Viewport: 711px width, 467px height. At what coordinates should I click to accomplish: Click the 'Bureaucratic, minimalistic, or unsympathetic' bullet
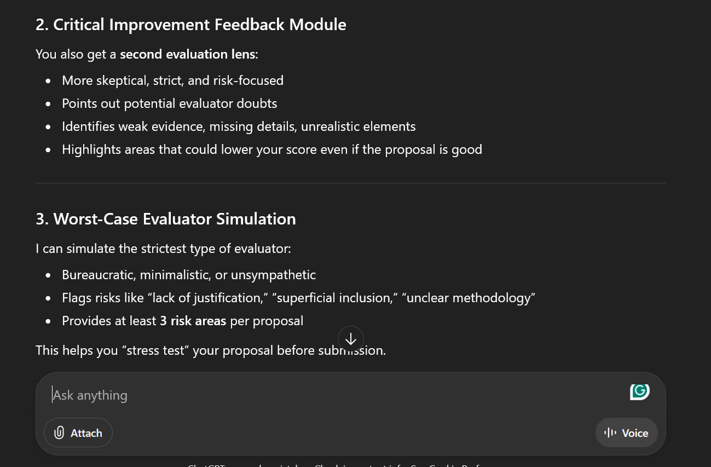[x=189, y=275]
